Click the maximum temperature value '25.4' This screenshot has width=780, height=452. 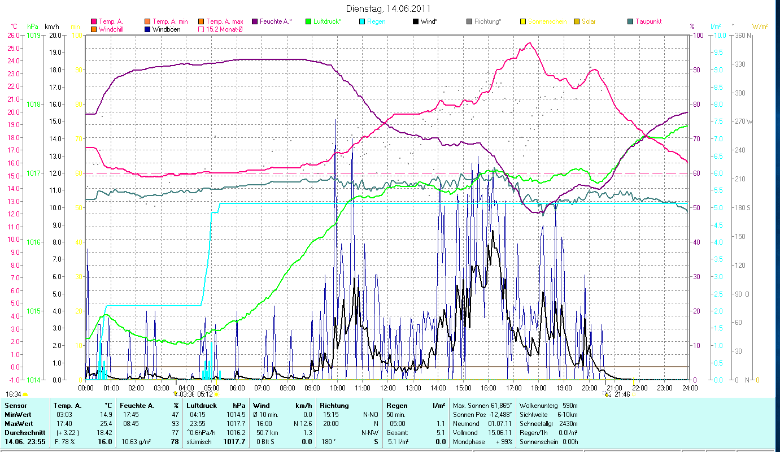tap(106, 424)
